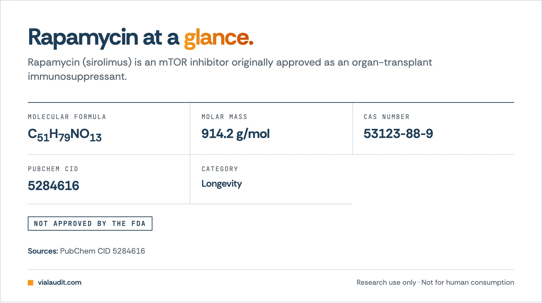Click the orange square icon beside vialaudit.com
The width and height of the screenshot is (542, 303).
point(30,283)
